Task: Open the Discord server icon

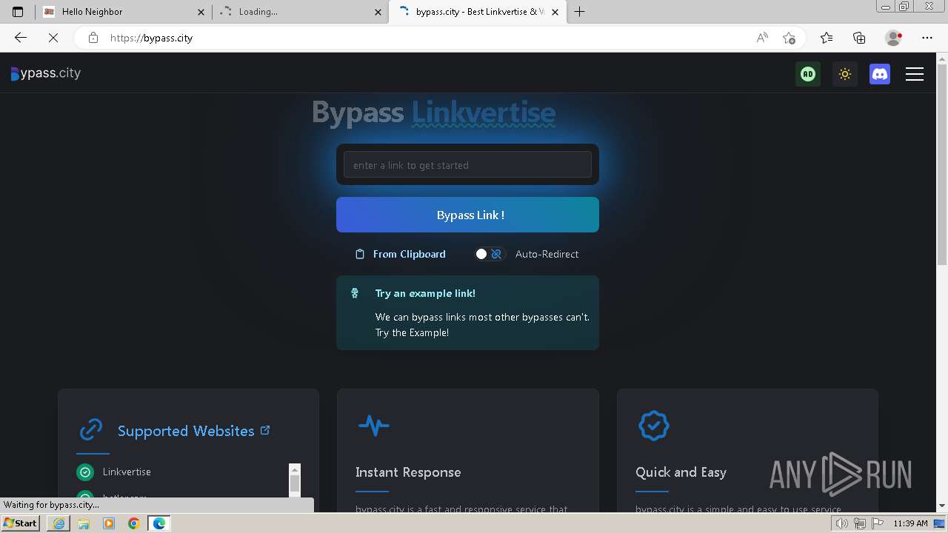Action: pyautogui.click(x=880, y=74)
